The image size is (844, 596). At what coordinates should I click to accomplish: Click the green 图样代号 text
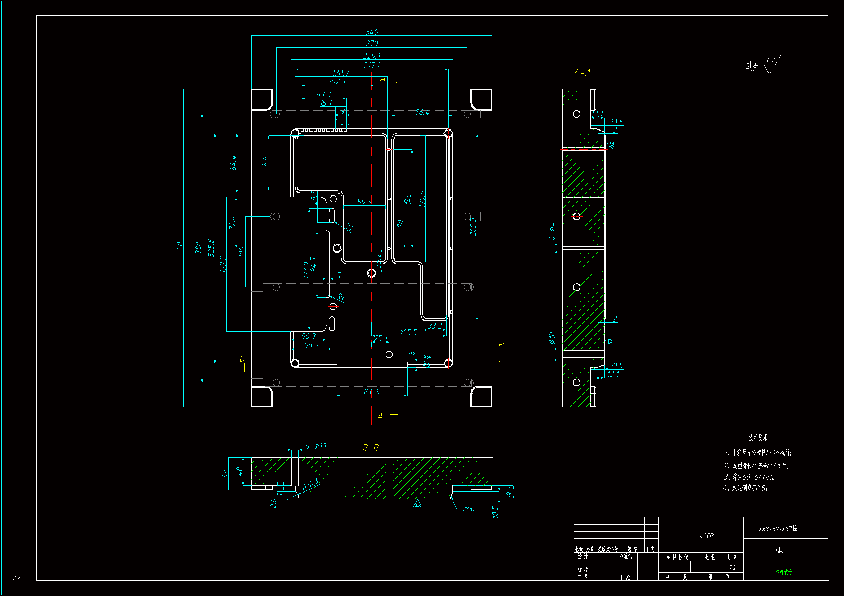(x=784, y=572)
